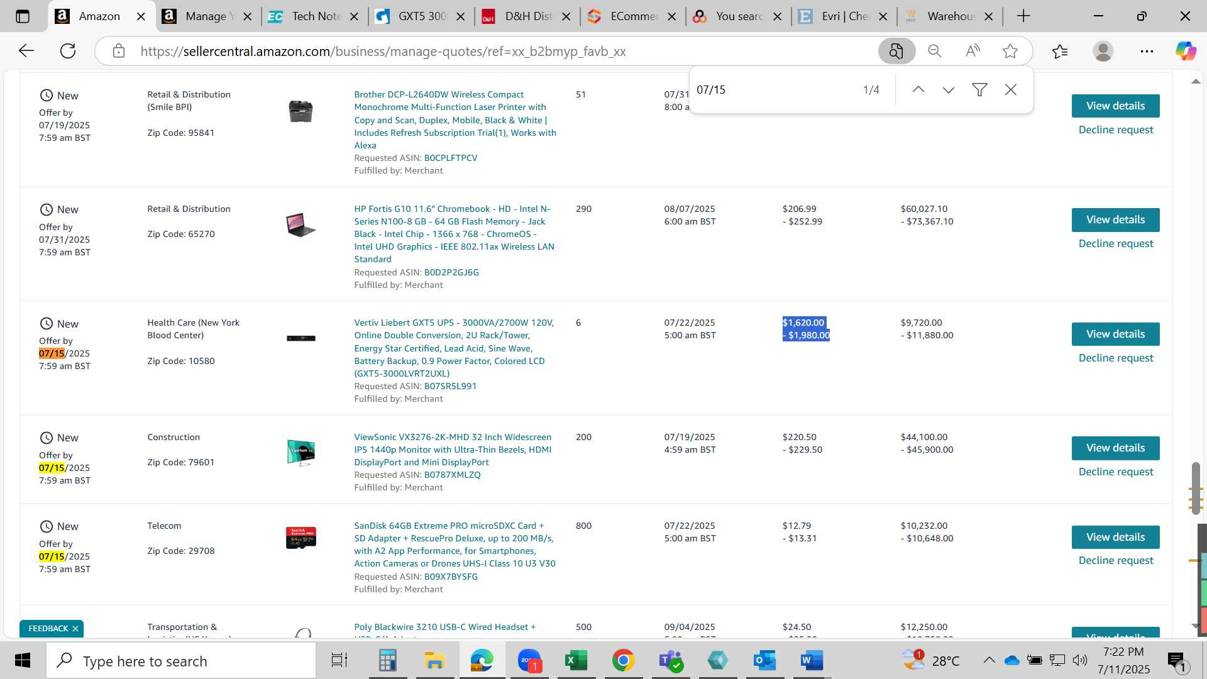Viewport: 1207px width, 679px height.
Task: Launch Copilot sidebar
Action: pyautogui.click(x=1186, y=51)
